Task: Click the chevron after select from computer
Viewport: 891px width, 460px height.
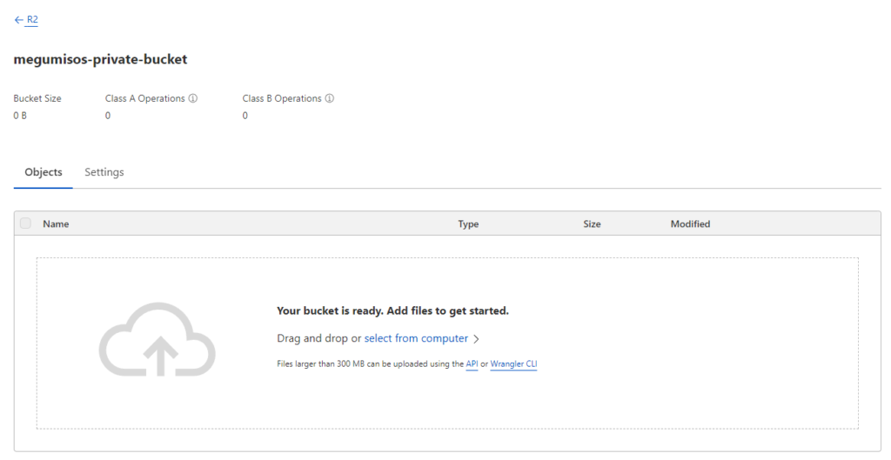Action: tap(476, 339)
